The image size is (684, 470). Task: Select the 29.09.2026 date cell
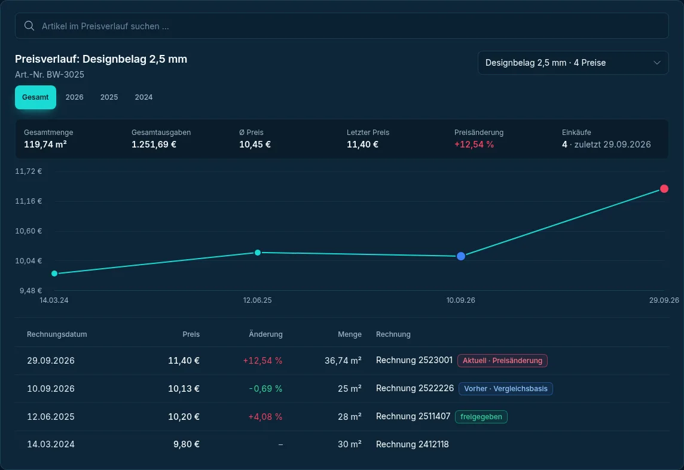[51, 361]
